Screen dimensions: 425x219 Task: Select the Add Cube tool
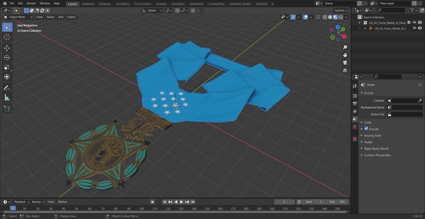coord(7,108)
